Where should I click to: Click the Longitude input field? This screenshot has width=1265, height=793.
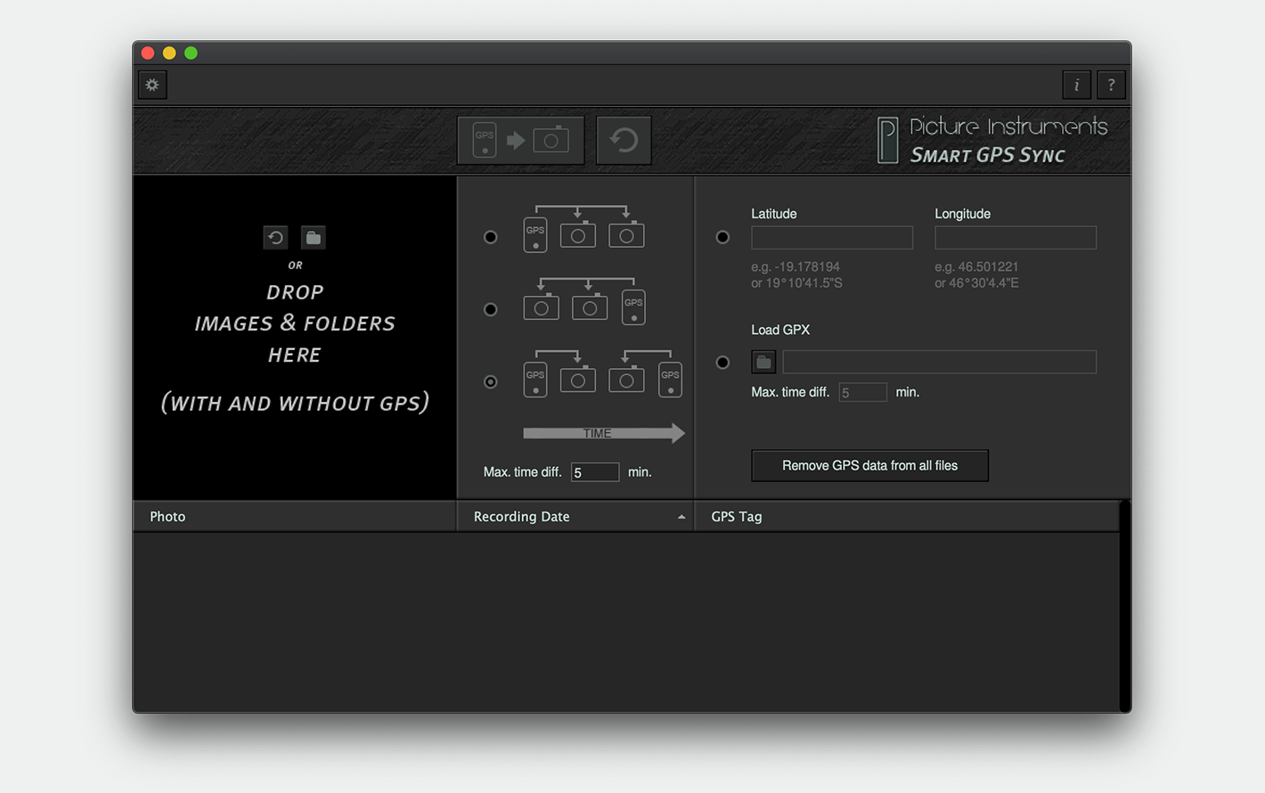pyautogui.click(x=1016, y=237)
